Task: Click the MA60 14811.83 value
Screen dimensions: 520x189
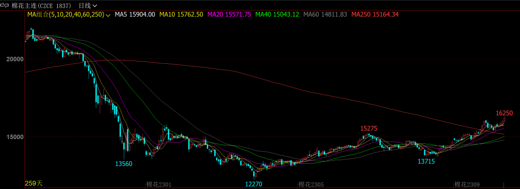Action: click(x=325, y=14)
